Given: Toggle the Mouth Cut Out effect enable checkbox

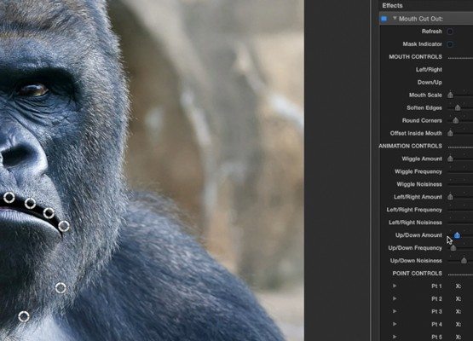Looking at the screenshot, I should point(384,19).
